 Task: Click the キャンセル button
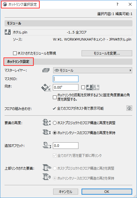tap(65, 192)
